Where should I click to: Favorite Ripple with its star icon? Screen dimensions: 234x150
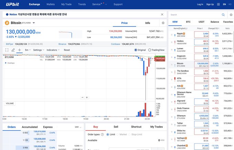172,35
